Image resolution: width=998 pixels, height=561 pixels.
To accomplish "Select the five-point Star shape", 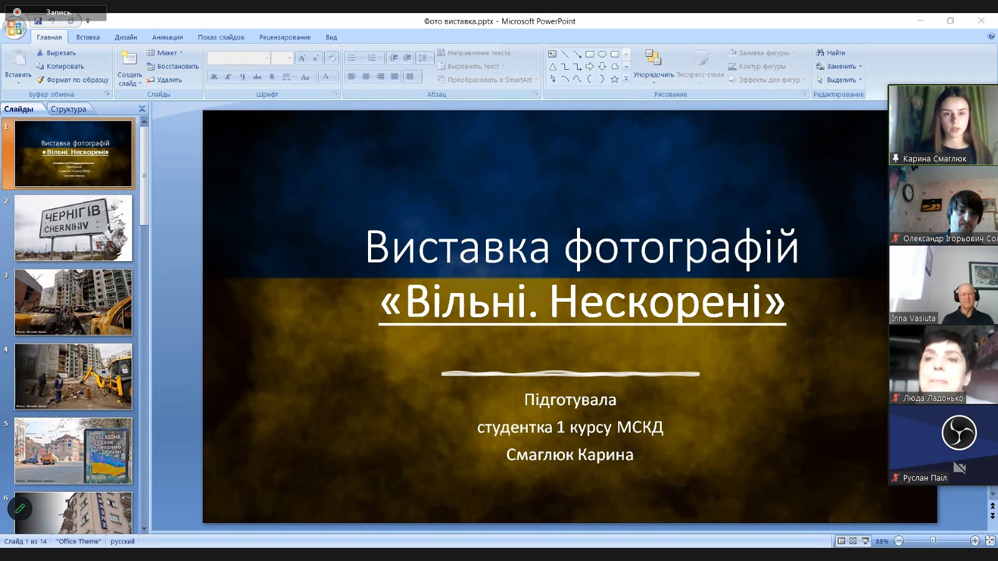I will (614, 79).
